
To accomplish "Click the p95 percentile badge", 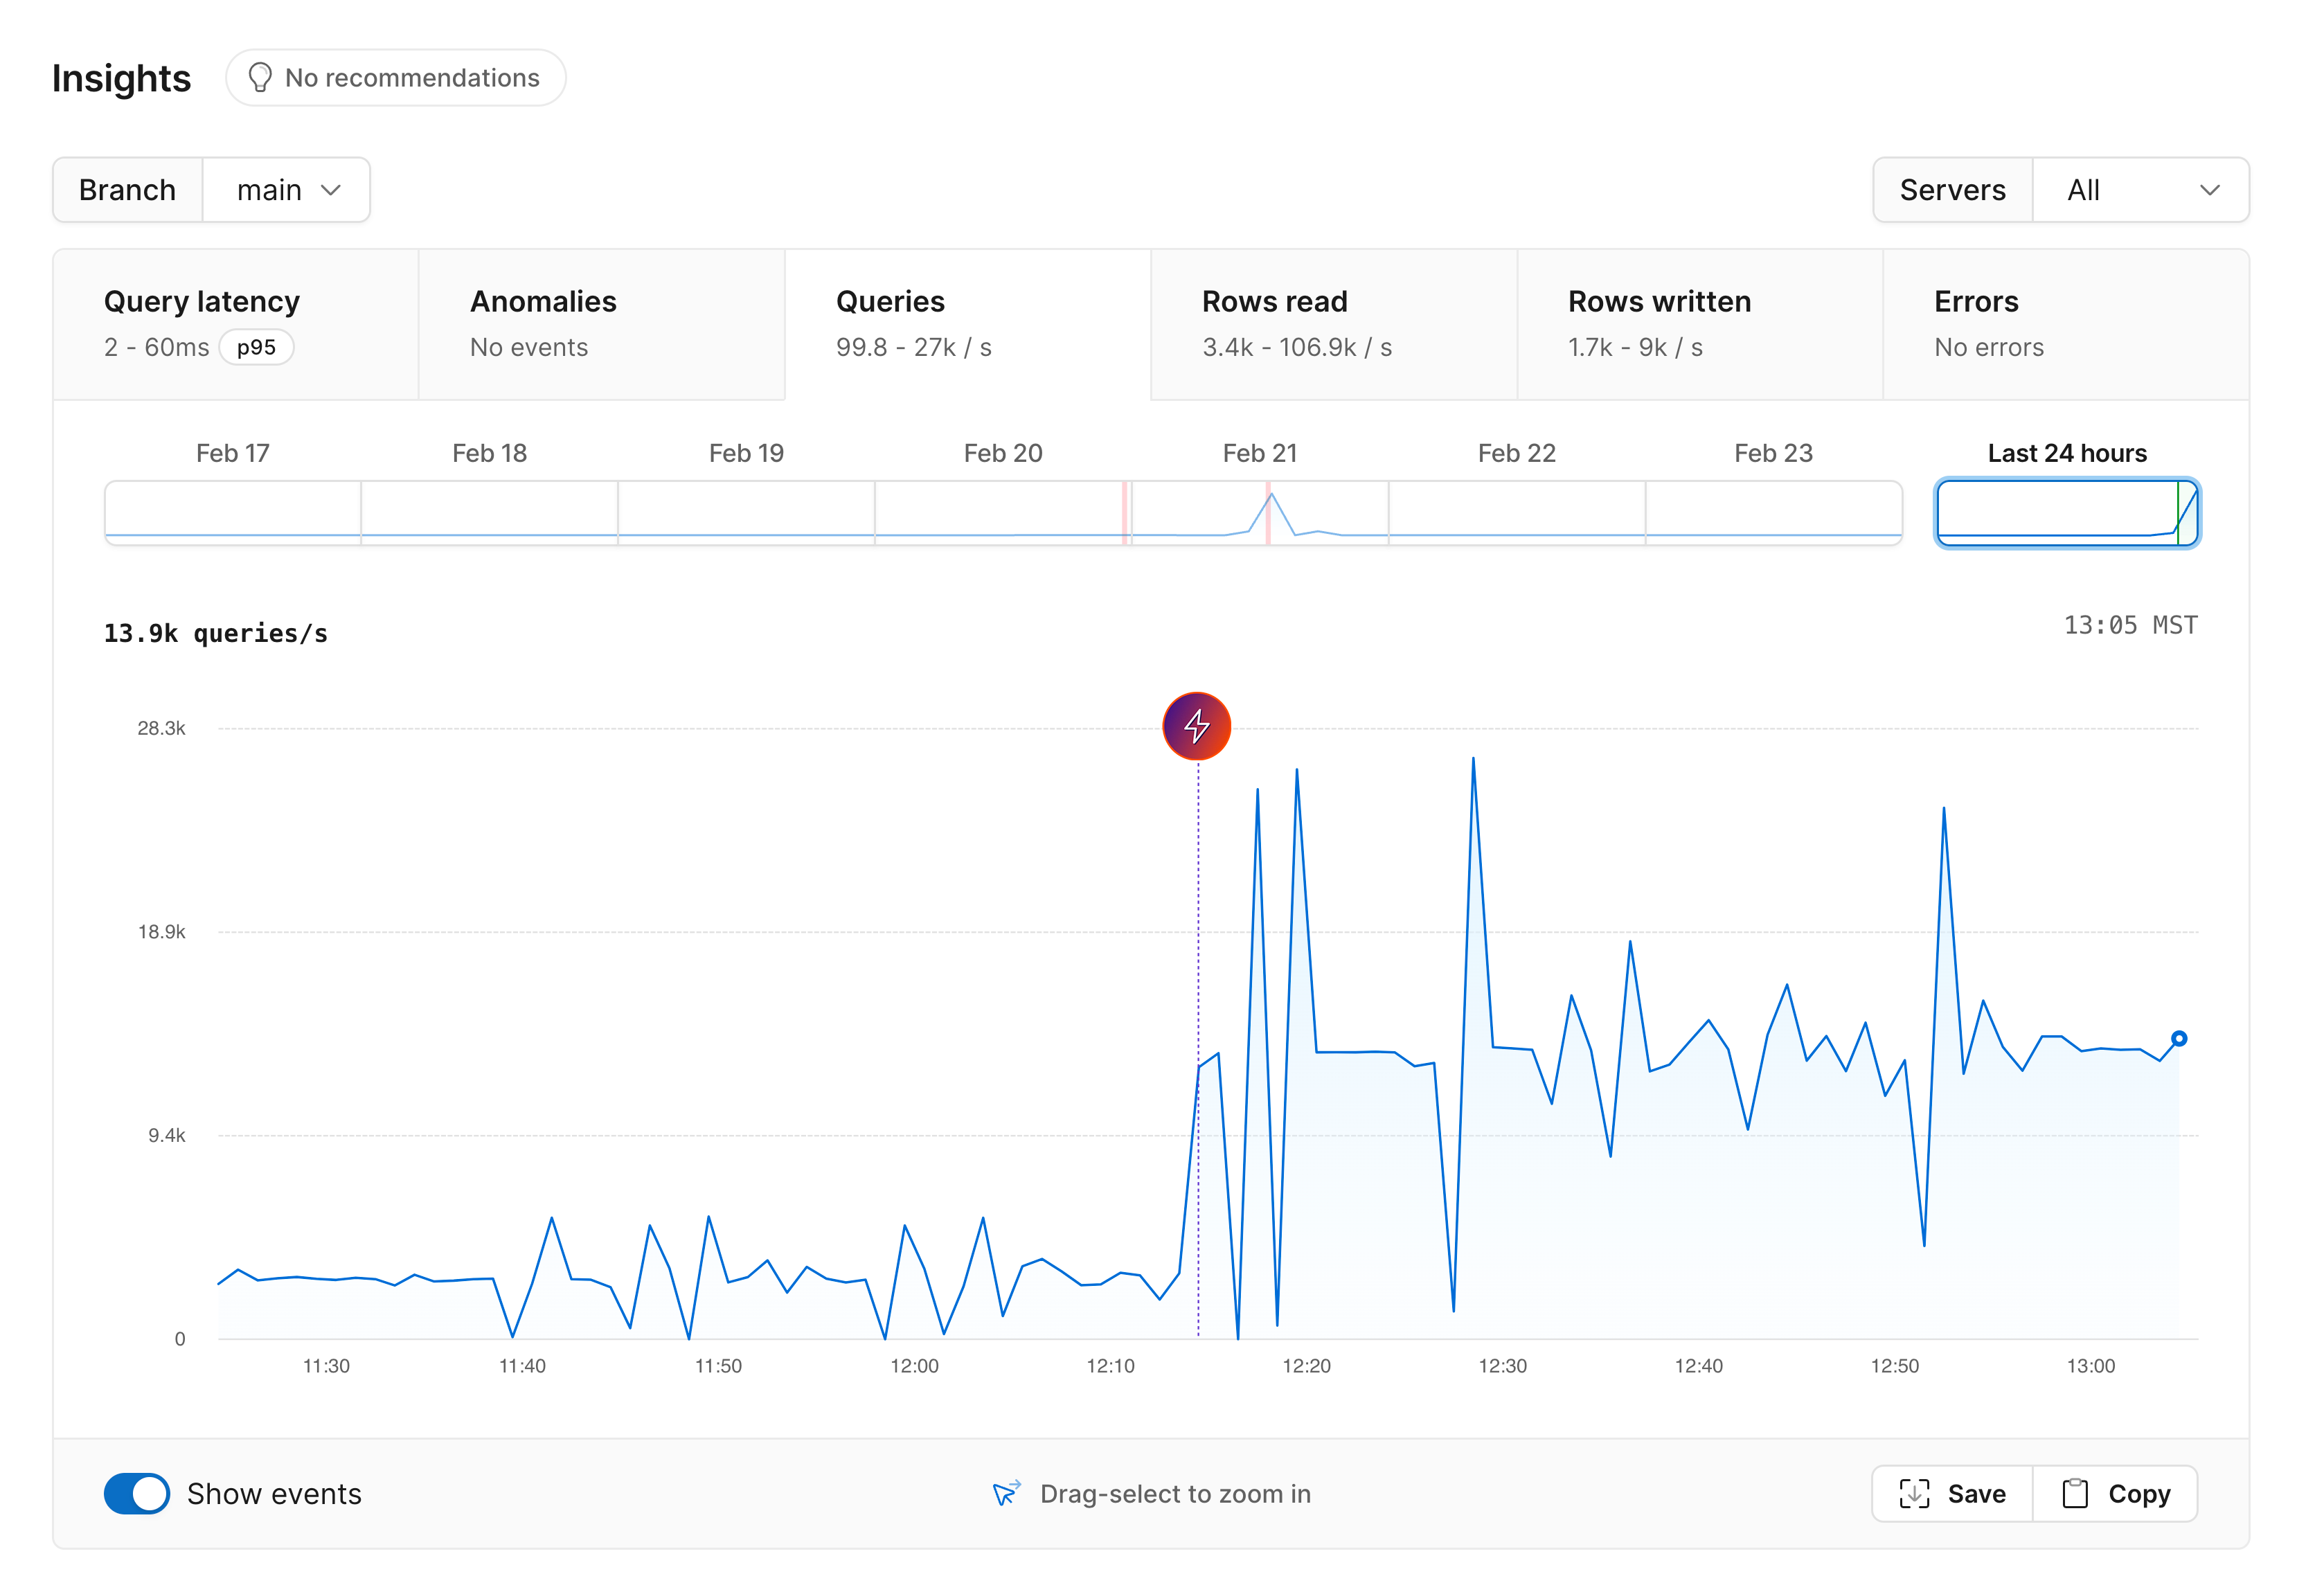I will (256, 347).
